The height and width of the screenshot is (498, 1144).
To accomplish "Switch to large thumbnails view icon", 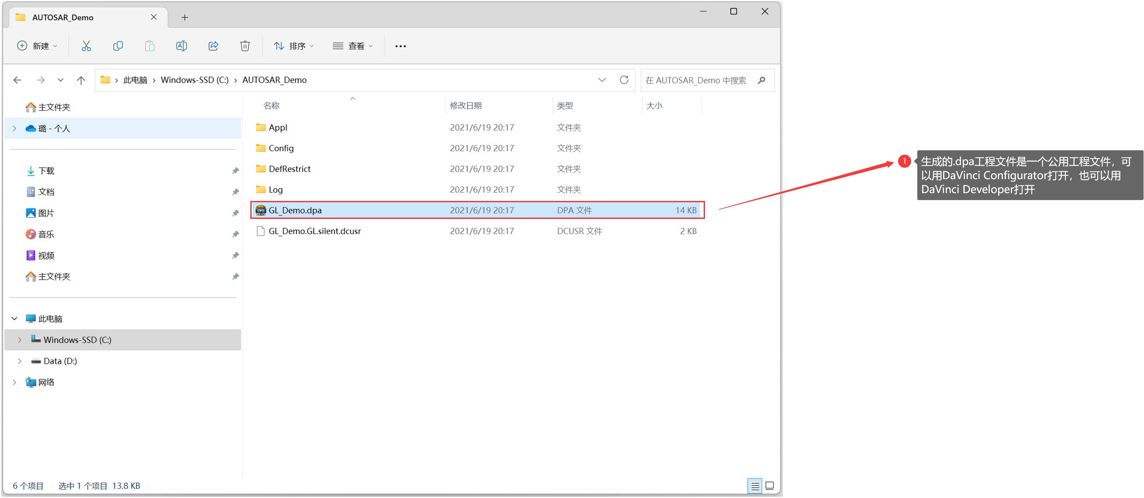I will point(770,486).
